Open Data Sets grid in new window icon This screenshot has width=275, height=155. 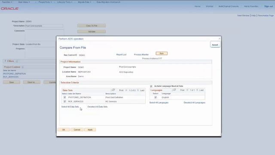click(113, 90)
